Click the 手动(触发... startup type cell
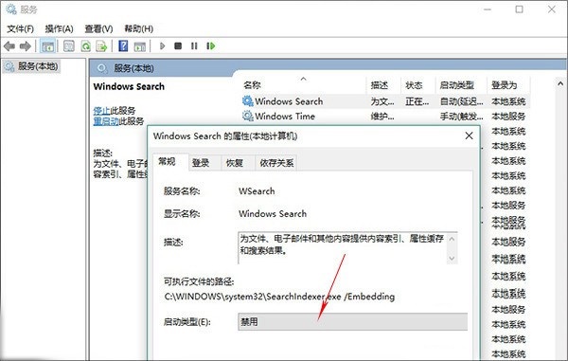This screenshot has width=568, height=361. 461,116
